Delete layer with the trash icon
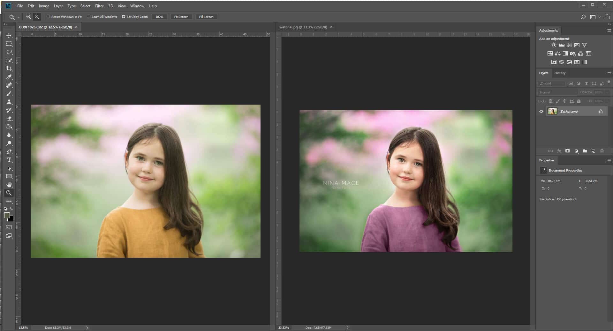Viewport: 613px width, 331px height. click(602, 151)
